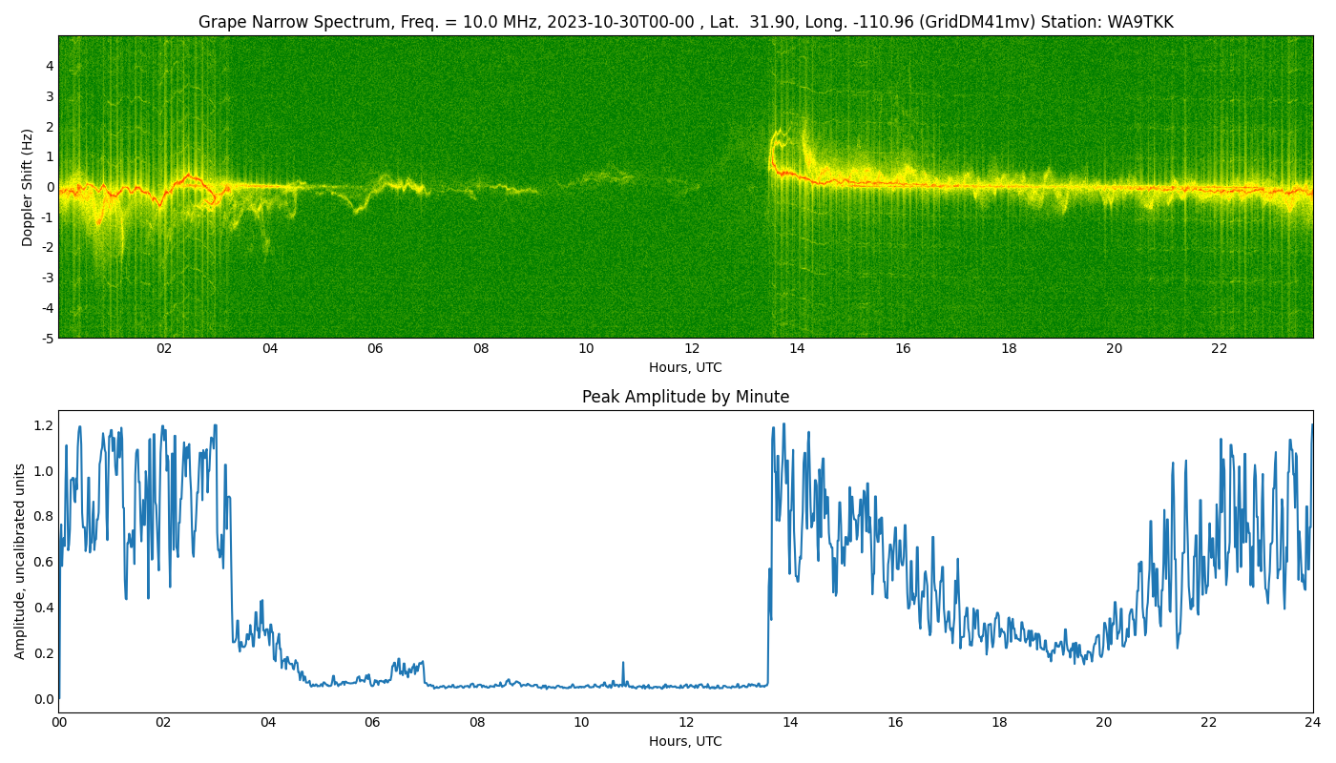1336x763 pixels.
Task: Click the Grape Narrow Spectrum title text
Action: [x=286, y=22]
